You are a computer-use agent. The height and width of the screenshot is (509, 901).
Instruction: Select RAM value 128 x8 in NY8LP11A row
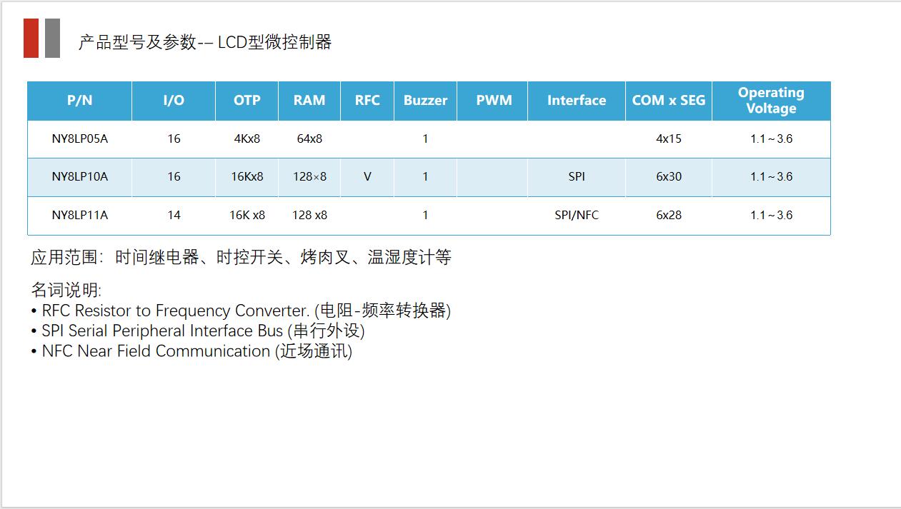click(x=309, y=215)
